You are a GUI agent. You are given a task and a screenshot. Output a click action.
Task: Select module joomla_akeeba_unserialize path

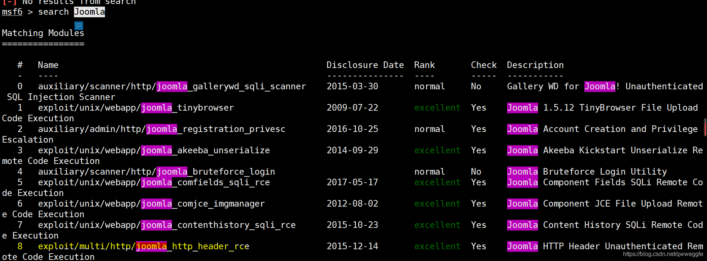coord(154,150)
